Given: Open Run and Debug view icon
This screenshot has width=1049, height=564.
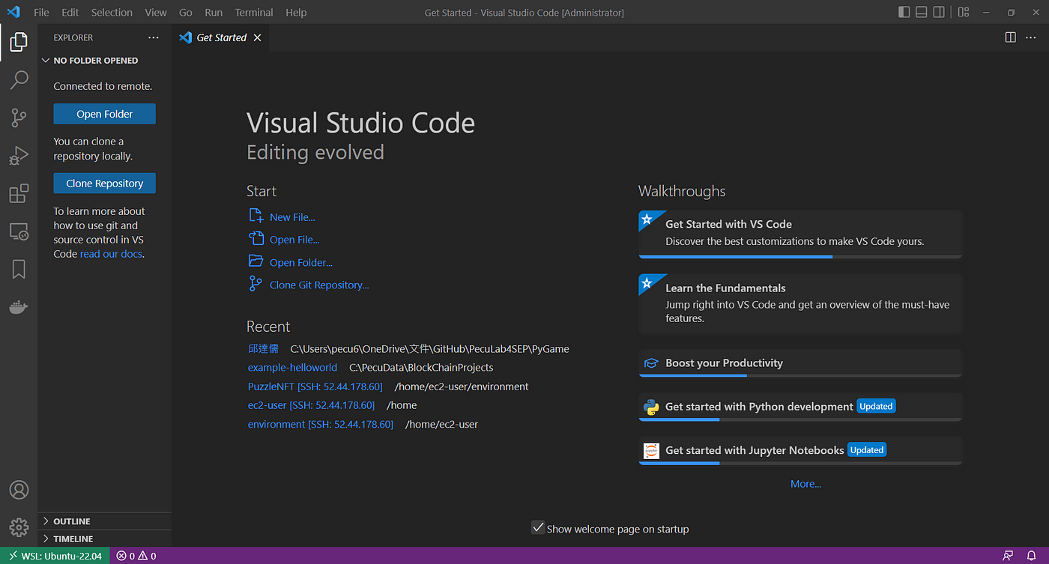Looking at the screenshot, I should pyautogui.click(x=19, y=156).
